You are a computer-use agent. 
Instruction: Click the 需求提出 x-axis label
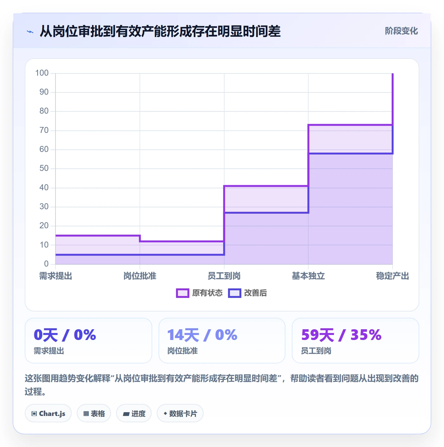click(56, 276)
